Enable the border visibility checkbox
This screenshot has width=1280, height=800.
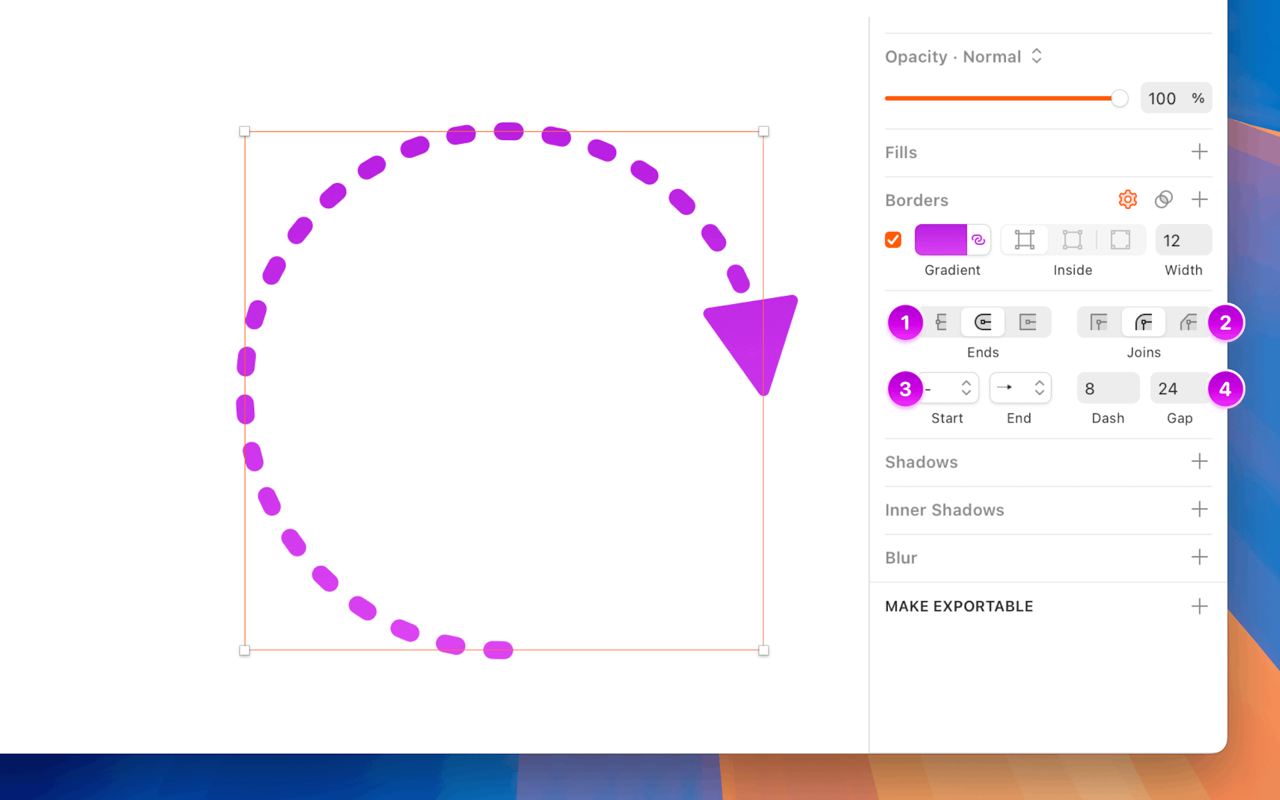tap(893, 239)
